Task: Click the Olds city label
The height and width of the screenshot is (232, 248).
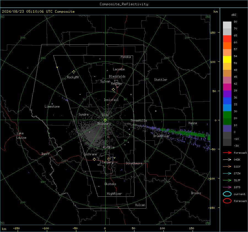Action: 105,115
